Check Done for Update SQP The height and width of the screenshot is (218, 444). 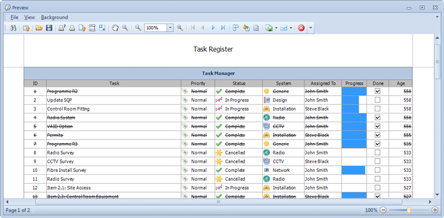(378, 100)
